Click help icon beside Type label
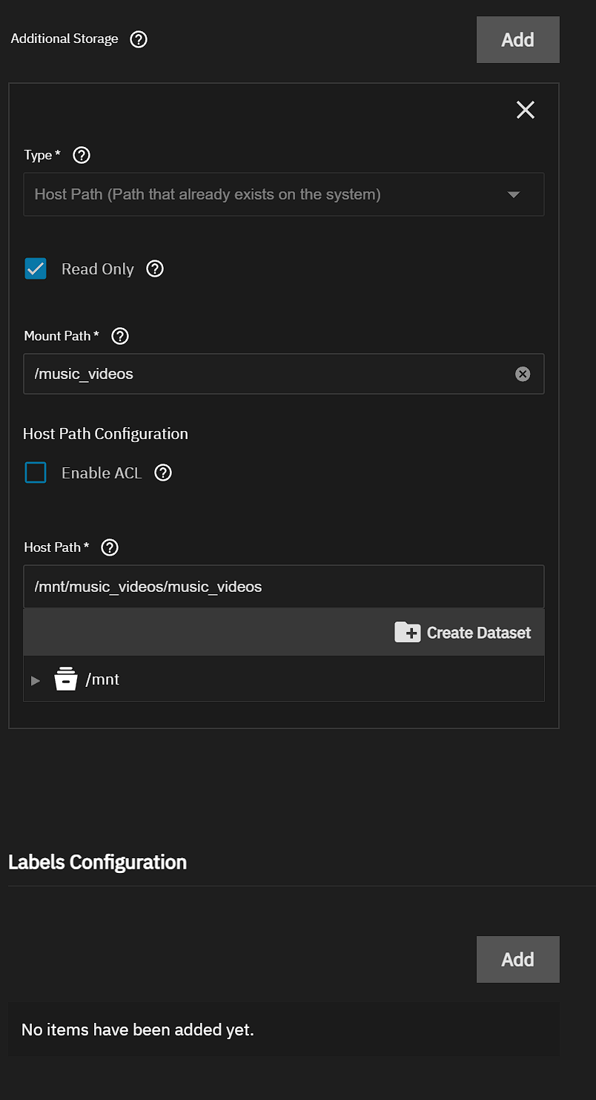This screenshot has height=1100, width=596. [82, 155]
